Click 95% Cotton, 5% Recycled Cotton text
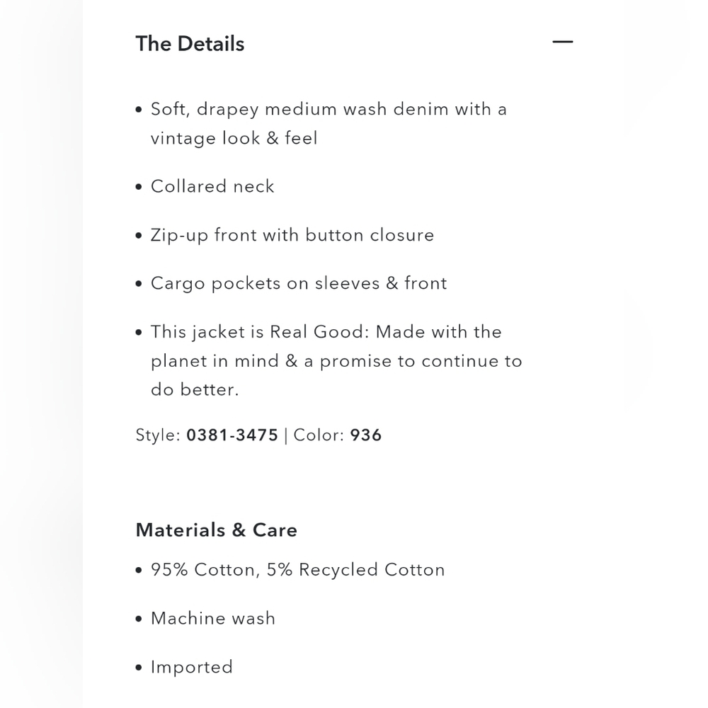 point(297,569)
